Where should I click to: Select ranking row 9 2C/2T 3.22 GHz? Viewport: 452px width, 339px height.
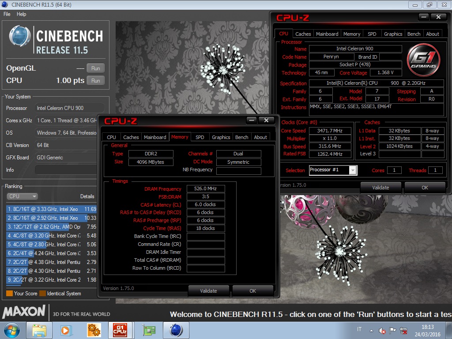(x=51, y=280)
